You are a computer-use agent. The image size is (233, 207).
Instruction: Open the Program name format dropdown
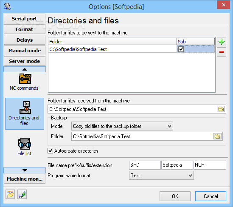click(x=161, y=176)
